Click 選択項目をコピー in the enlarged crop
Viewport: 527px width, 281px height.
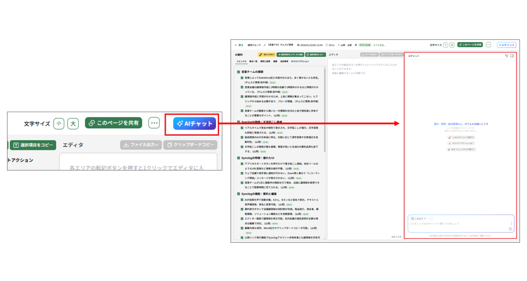tap(33, 145)
